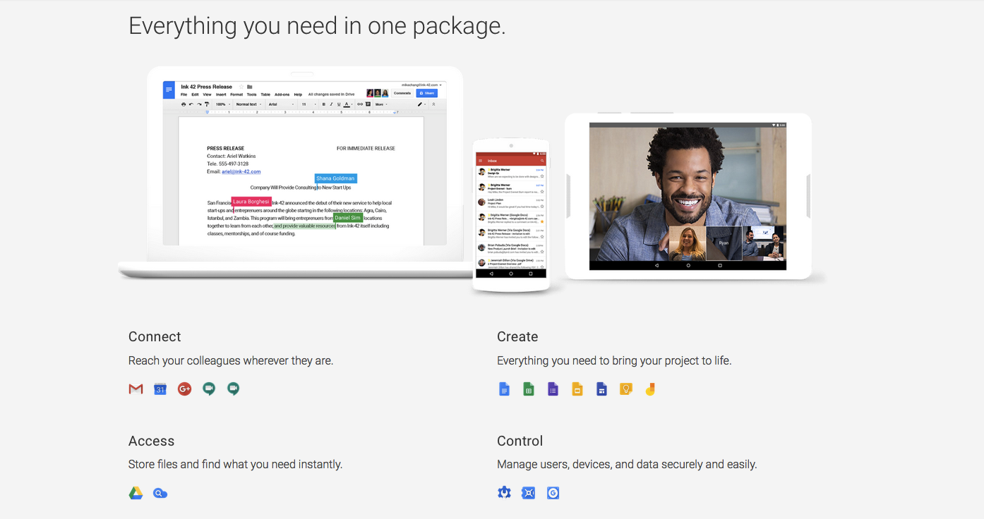Viewport: 984px width, 519px height.
Task: Open the pencil editing mode dropdown
Action: pos(421,104)
